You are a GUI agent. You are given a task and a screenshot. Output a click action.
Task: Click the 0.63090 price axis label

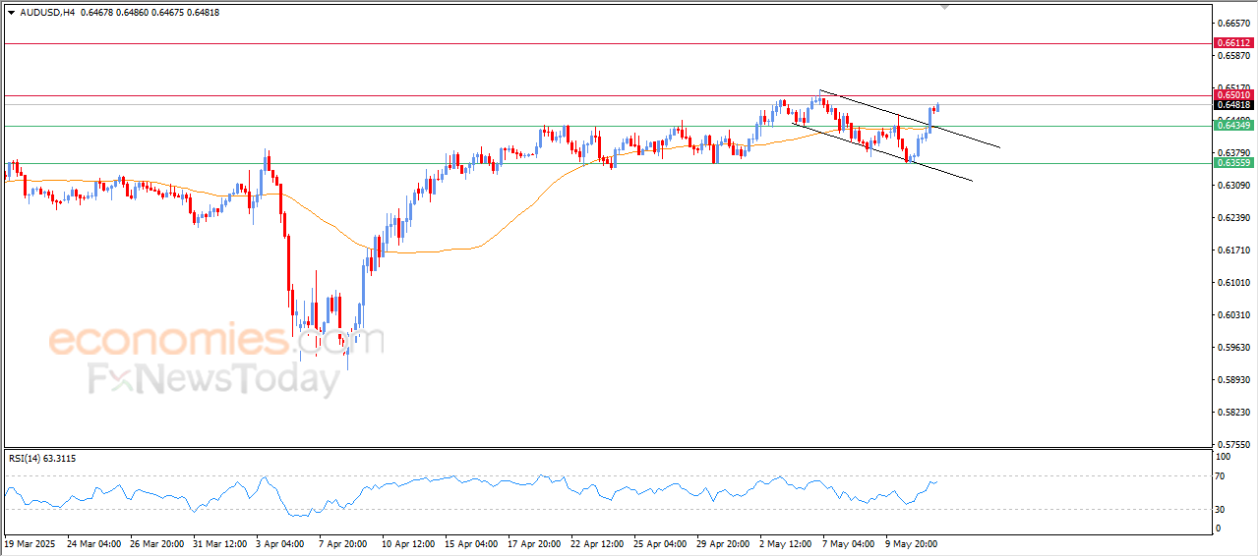click(x=1233, y=185)
